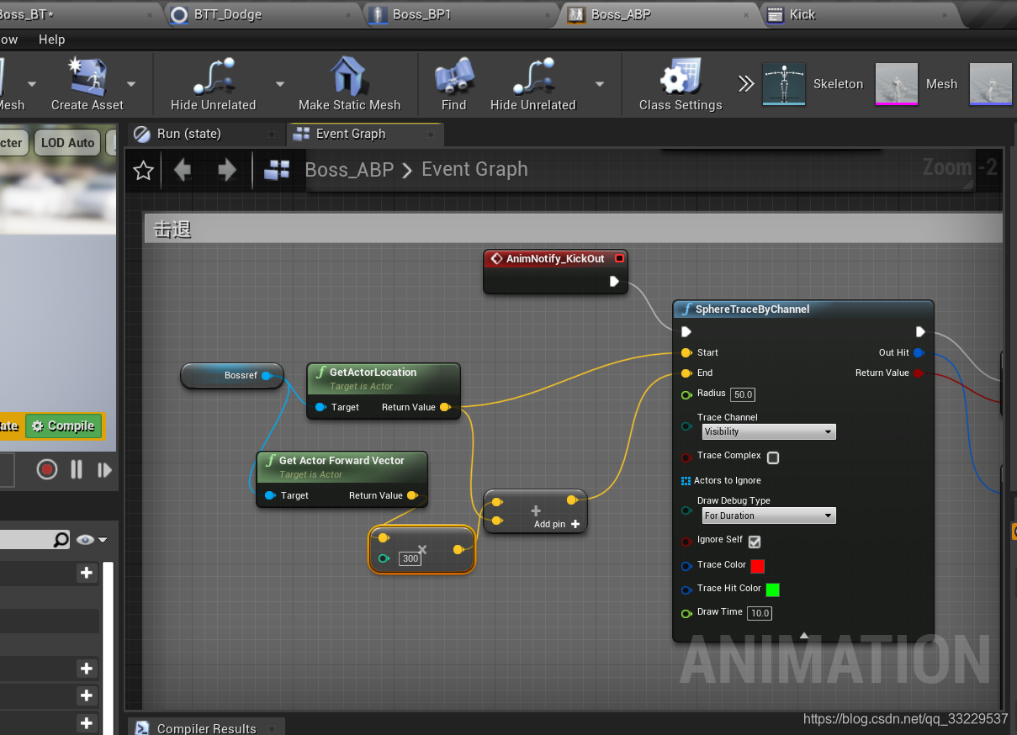
Task: Open Class Settings gear icon
Action: coord(680,77)
